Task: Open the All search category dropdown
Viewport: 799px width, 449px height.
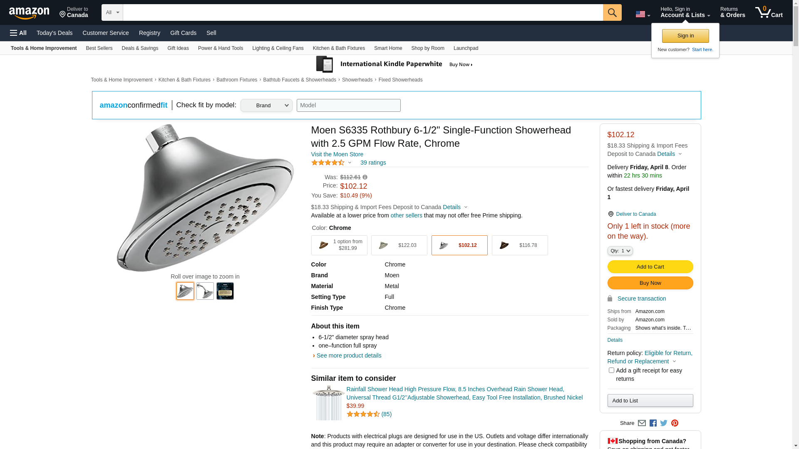Action: pyautogui.click(x=112, y=12)
